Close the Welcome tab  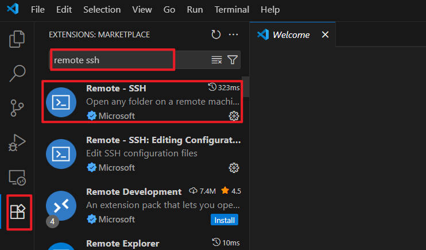point(325,34)
